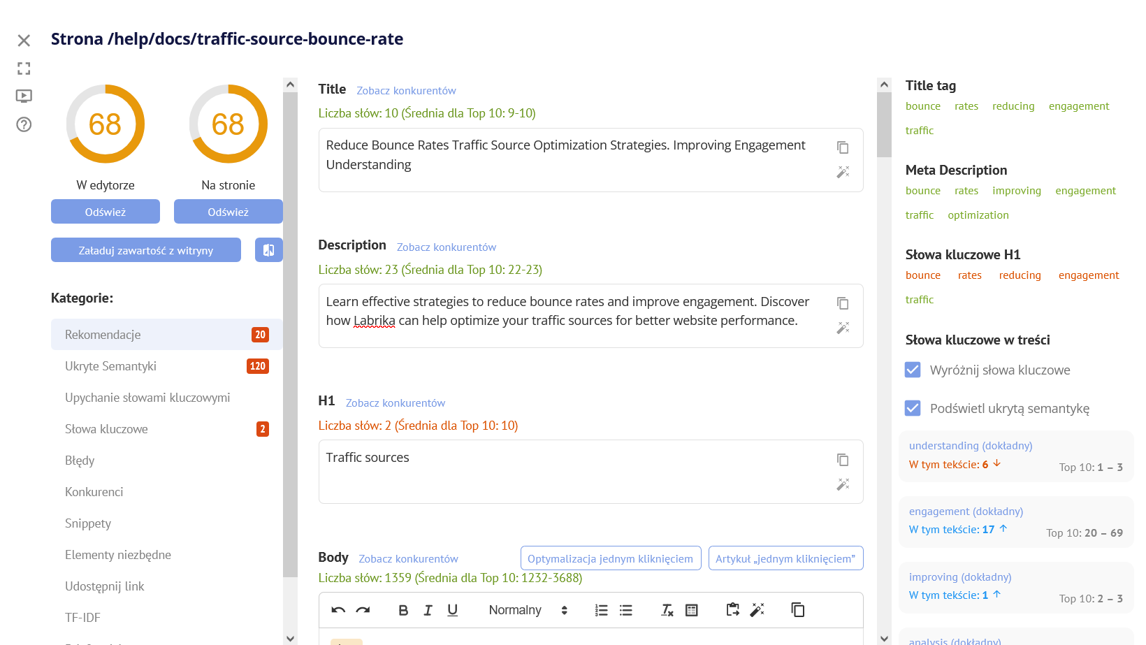Insert a numbered list in the editor
This screenshot has width=1146, height=645.
coord(601,609)
